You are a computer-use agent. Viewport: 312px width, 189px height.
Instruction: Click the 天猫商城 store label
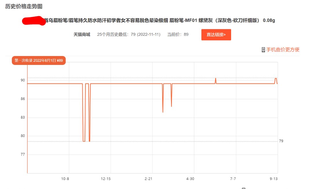82,35
